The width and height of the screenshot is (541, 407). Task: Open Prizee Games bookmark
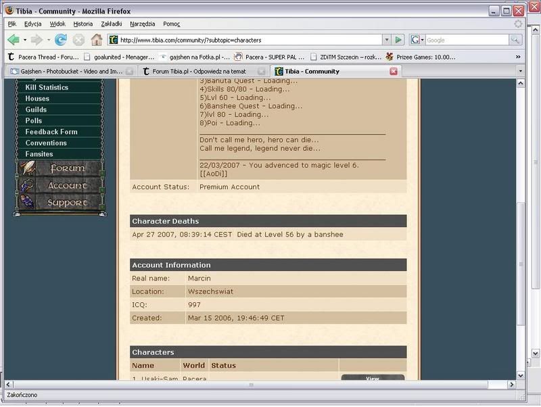(421, 57)
